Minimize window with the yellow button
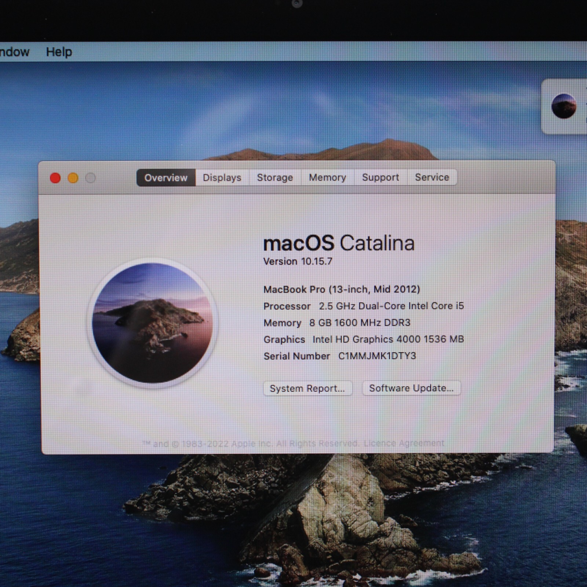The image size is (587, 587). pos(73,178)
